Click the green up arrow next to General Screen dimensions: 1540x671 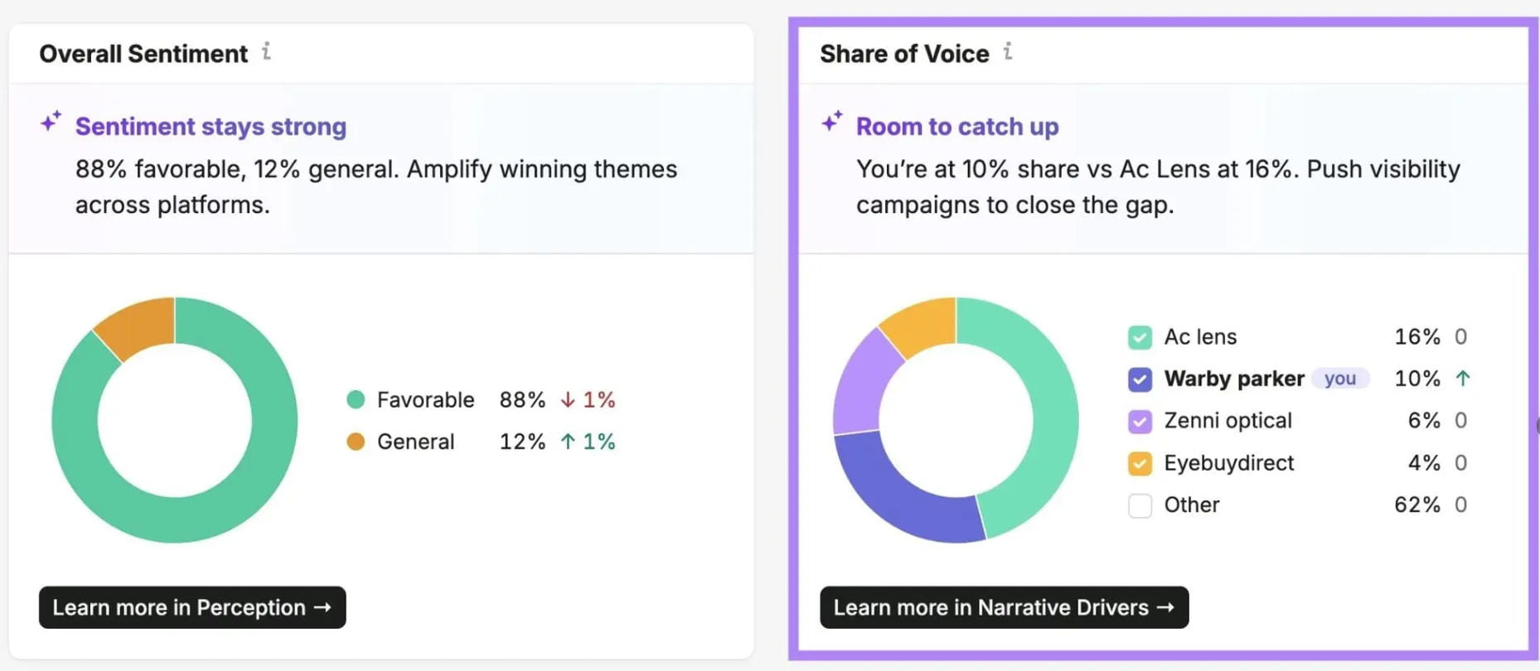click(568, 442)
